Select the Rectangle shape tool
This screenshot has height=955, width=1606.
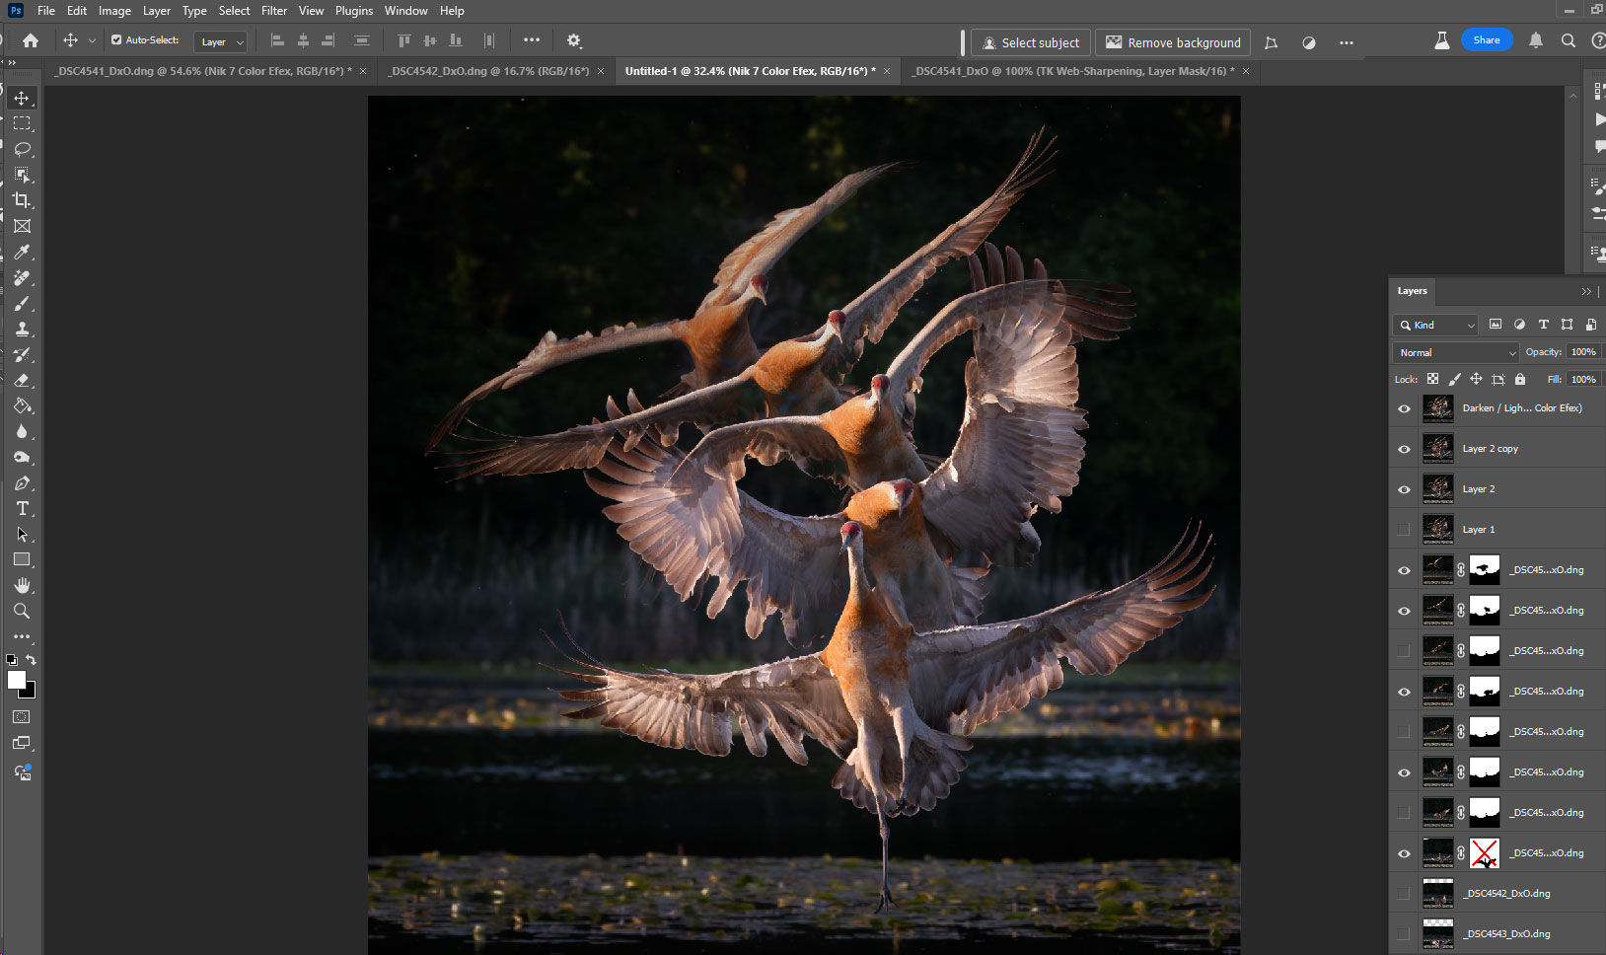22,560
